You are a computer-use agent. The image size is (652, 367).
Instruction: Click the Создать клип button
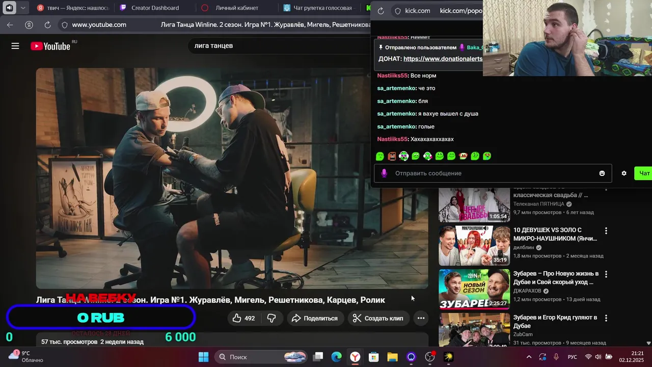click(x=378, y=318)
